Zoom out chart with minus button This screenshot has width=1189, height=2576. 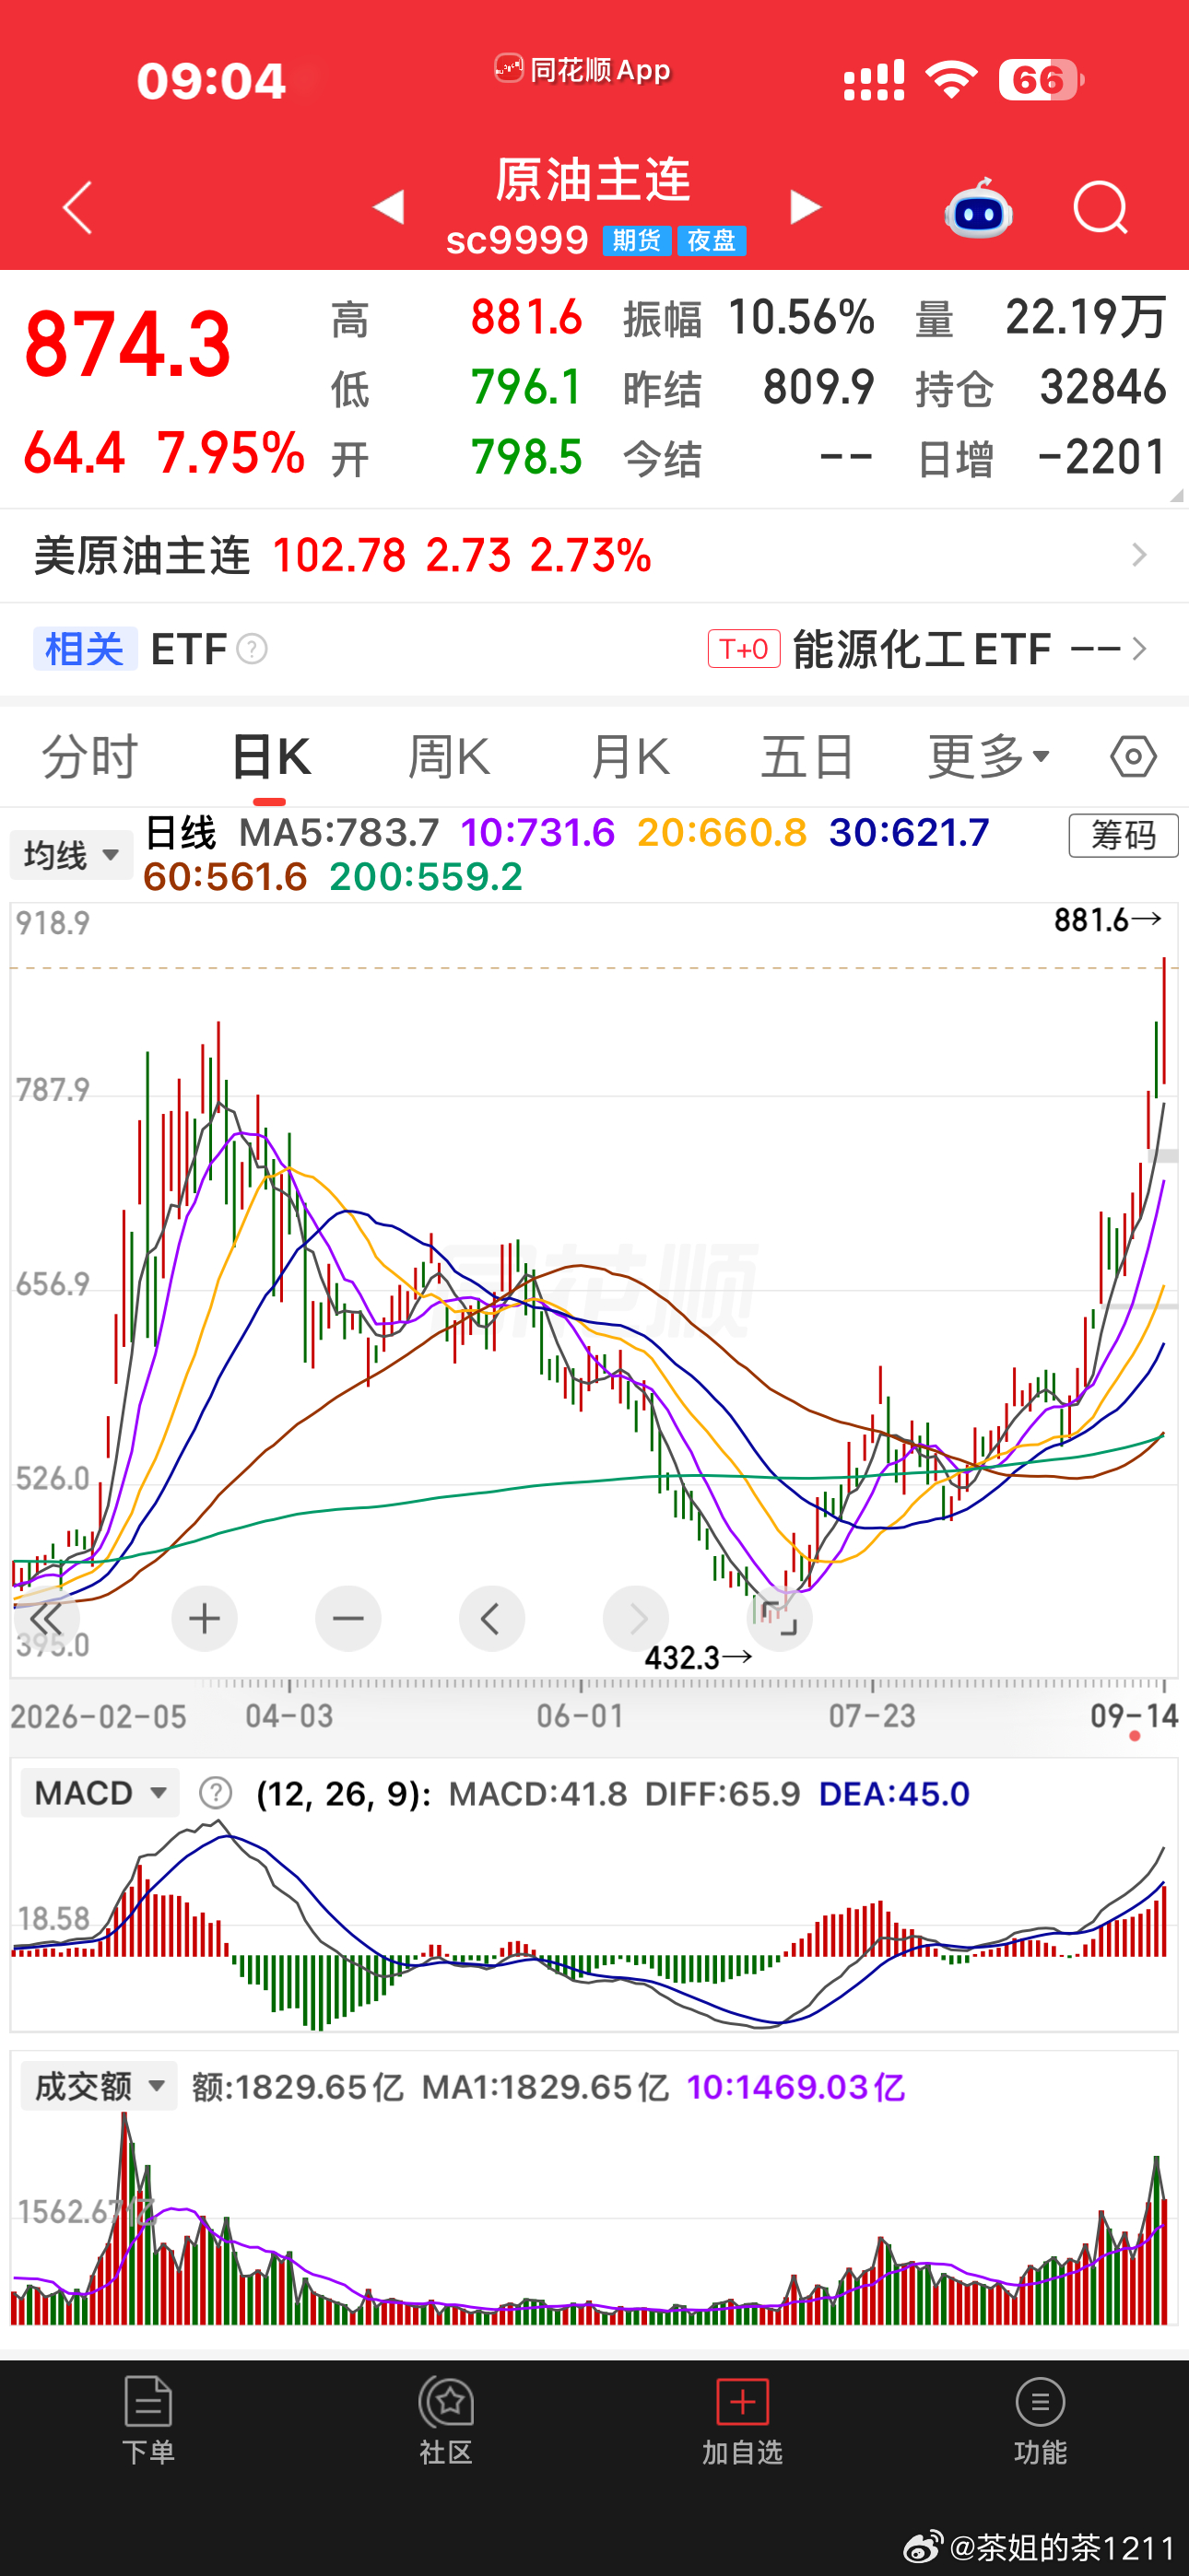pyautogui.click(x=348, y=1618)
